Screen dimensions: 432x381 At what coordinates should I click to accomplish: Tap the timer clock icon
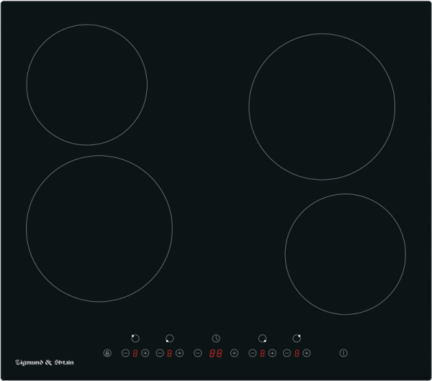(x=216, y=338)
